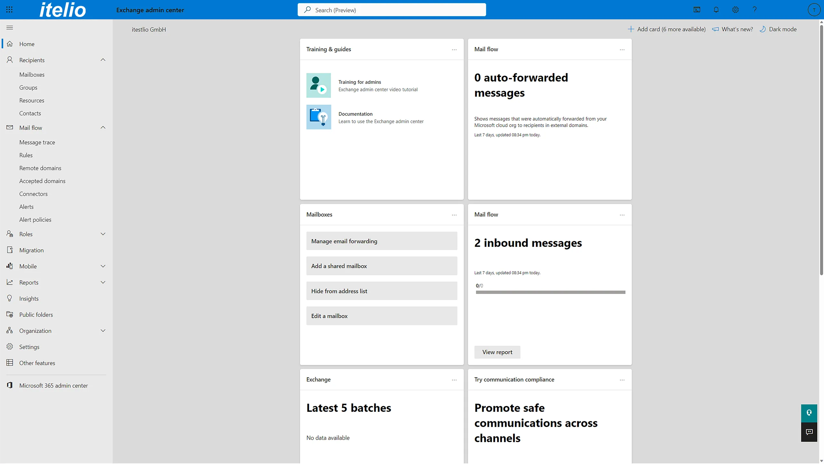824x464 pixels.
Task: Open Alerts under Mail flow
Action: [x=26, y=207]
